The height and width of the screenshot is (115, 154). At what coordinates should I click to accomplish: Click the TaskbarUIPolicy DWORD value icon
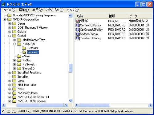tap(78, 38)
